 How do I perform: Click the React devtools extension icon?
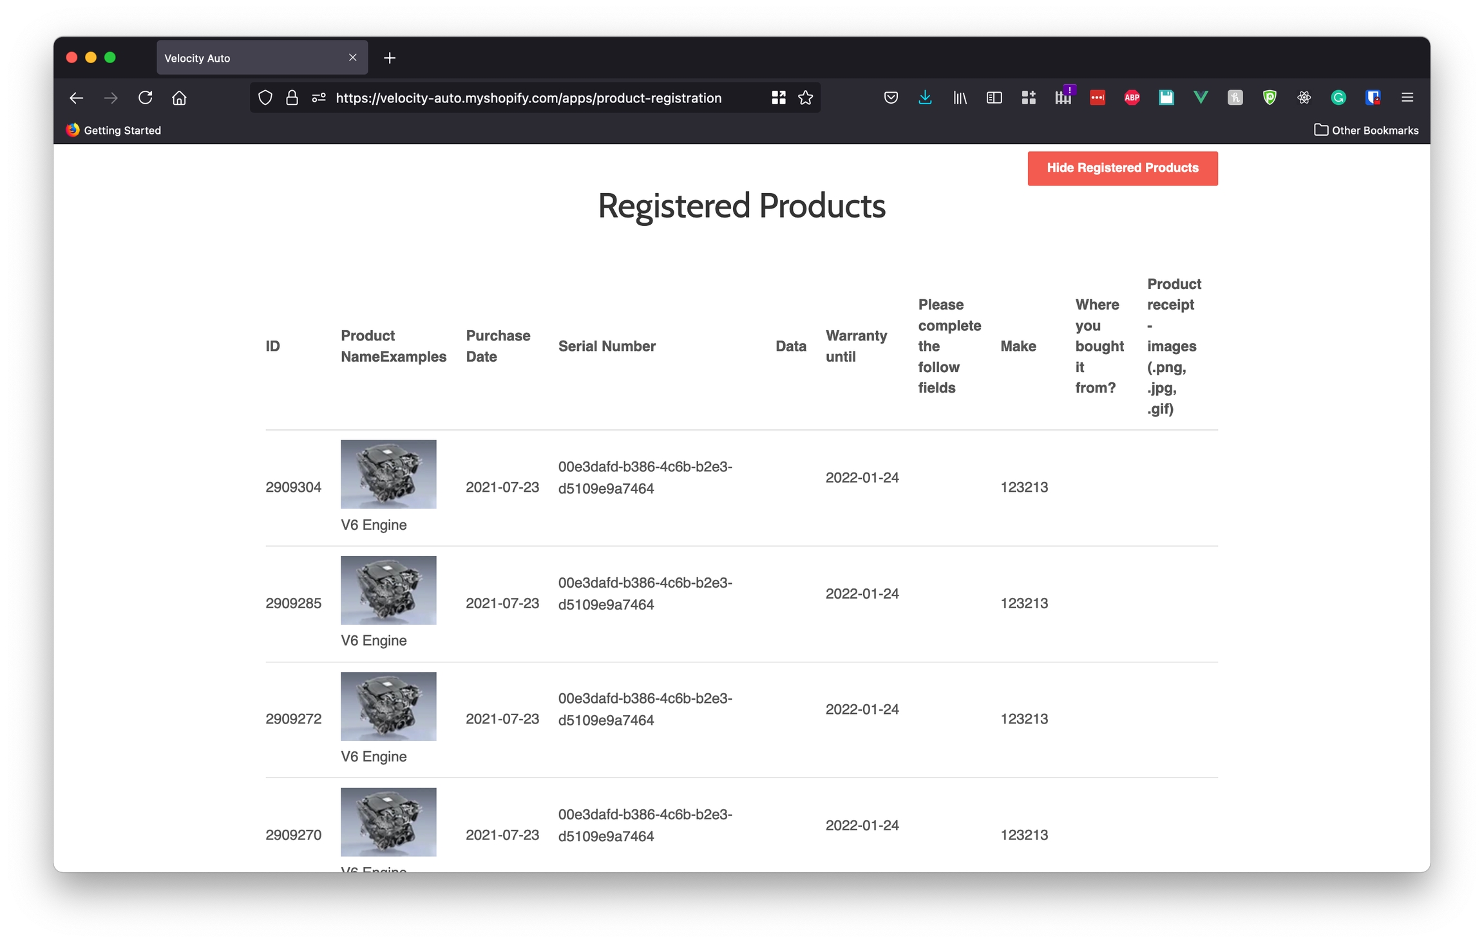click(1304, 98)
